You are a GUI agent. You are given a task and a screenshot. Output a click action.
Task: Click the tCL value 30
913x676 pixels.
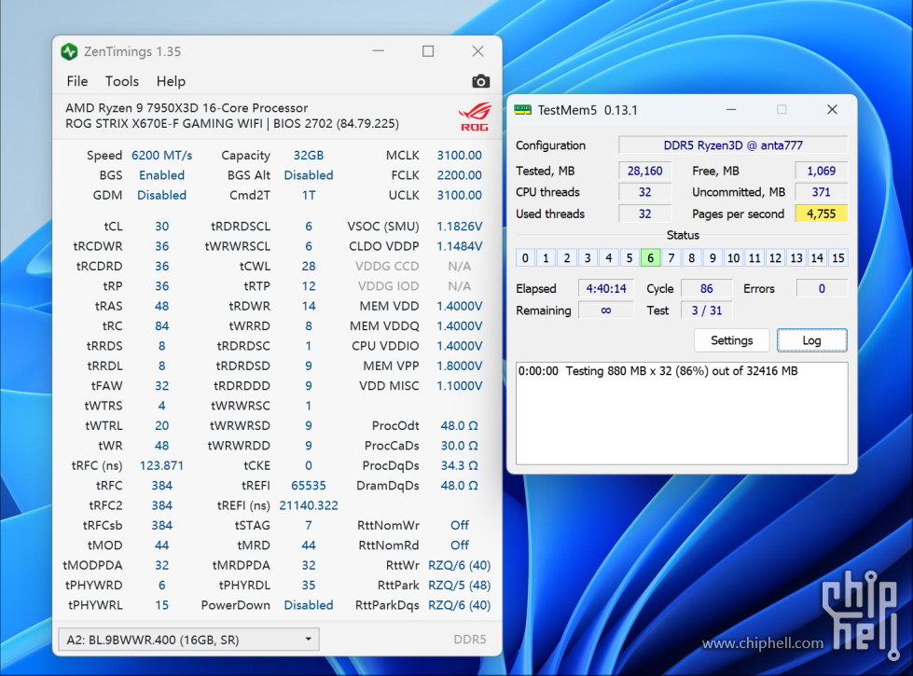[x=162, y=227]
